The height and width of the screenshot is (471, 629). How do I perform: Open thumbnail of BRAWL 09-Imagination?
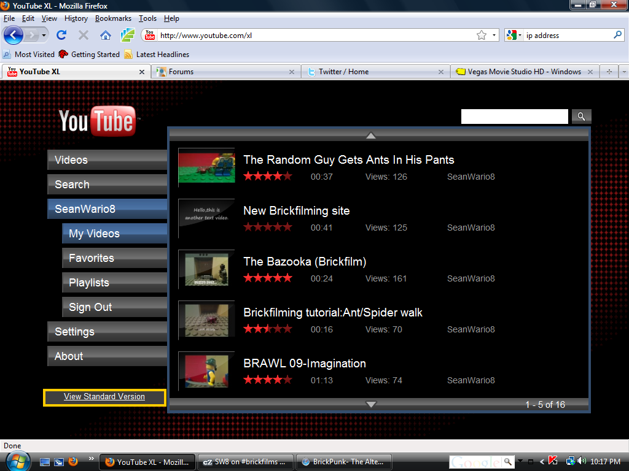[206, 371]
